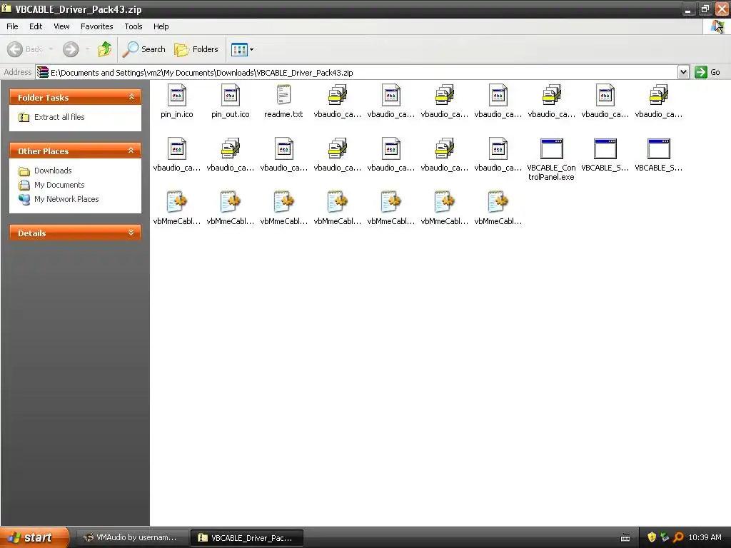
Task: Open the File menu
Action: 12,26
